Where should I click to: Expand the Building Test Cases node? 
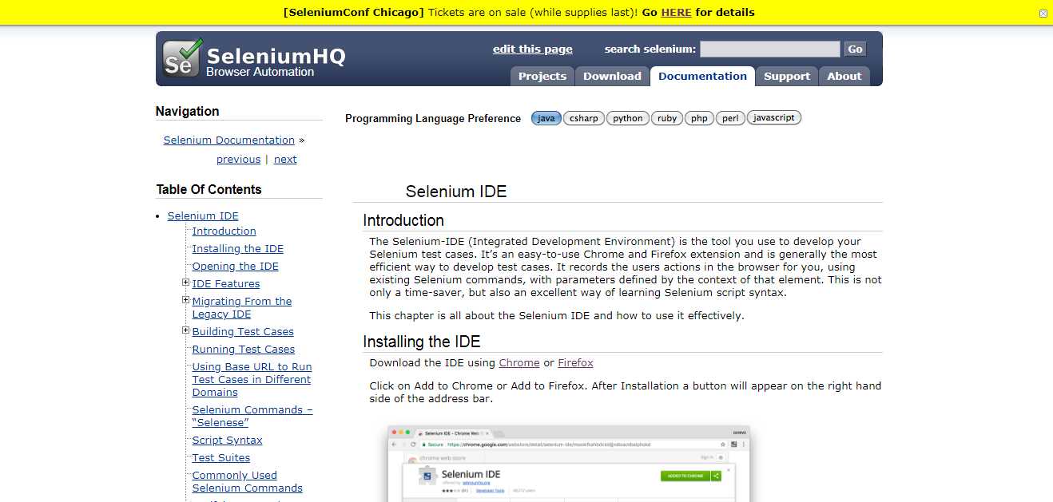186,330
